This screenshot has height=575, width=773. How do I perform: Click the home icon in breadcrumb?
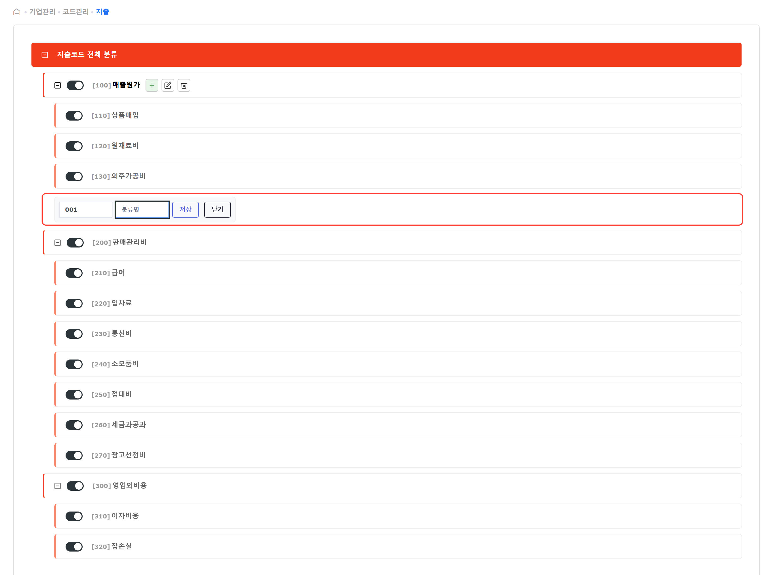(x=17, y=12)
